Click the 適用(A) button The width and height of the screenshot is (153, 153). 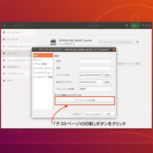point(77,114)
